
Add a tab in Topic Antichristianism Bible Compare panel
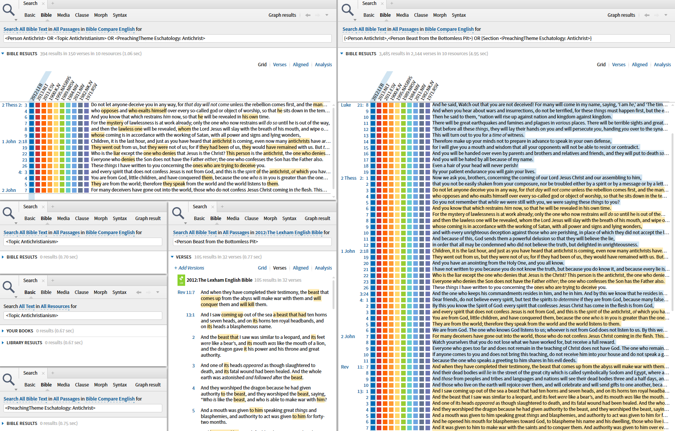pos(53,207)
